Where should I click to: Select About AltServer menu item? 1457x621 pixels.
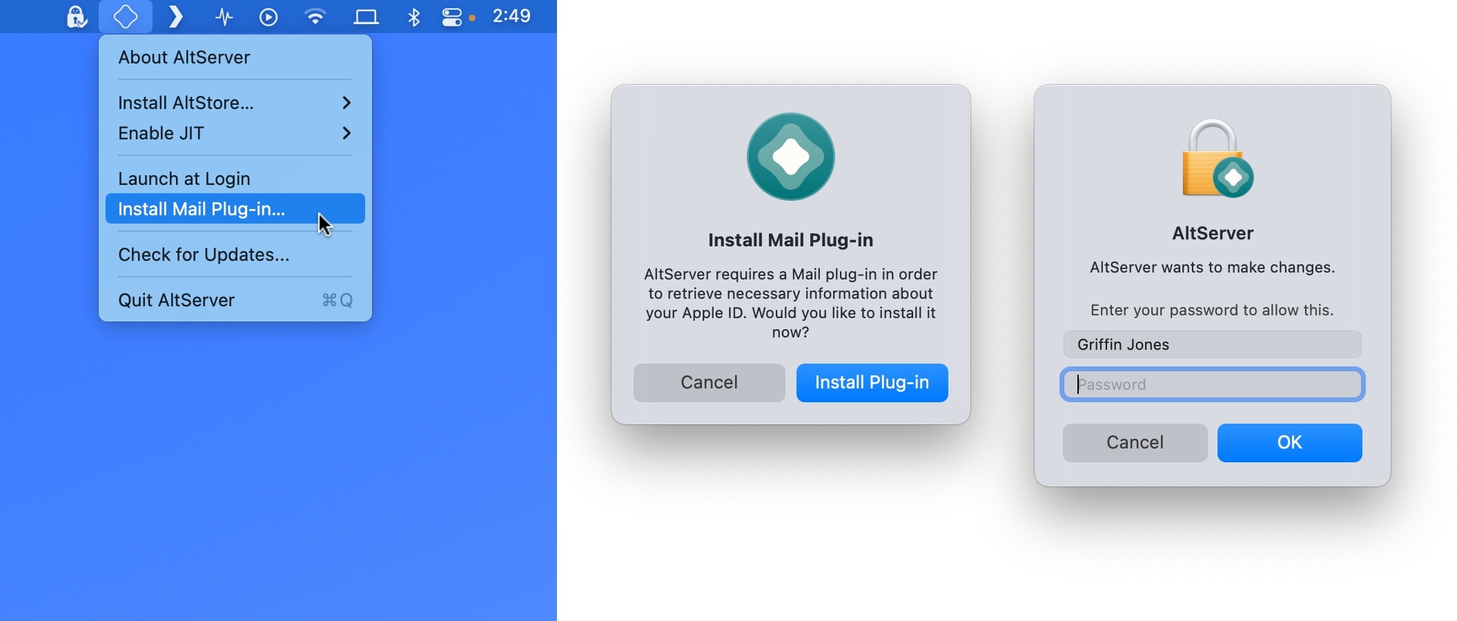(184, 57)
